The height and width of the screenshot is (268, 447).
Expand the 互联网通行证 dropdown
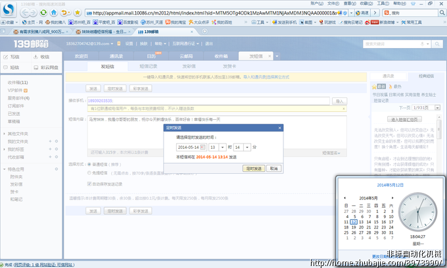(198, 43)
